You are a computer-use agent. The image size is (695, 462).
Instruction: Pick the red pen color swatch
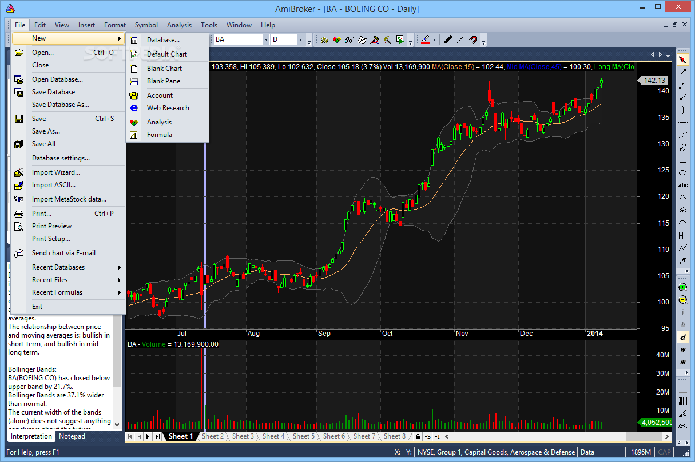coord(426,39)
